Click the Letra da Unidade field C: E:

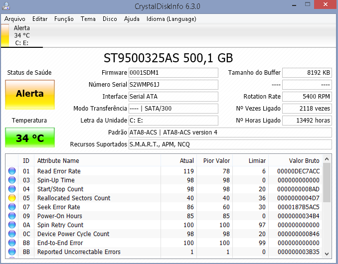[173, 121]
